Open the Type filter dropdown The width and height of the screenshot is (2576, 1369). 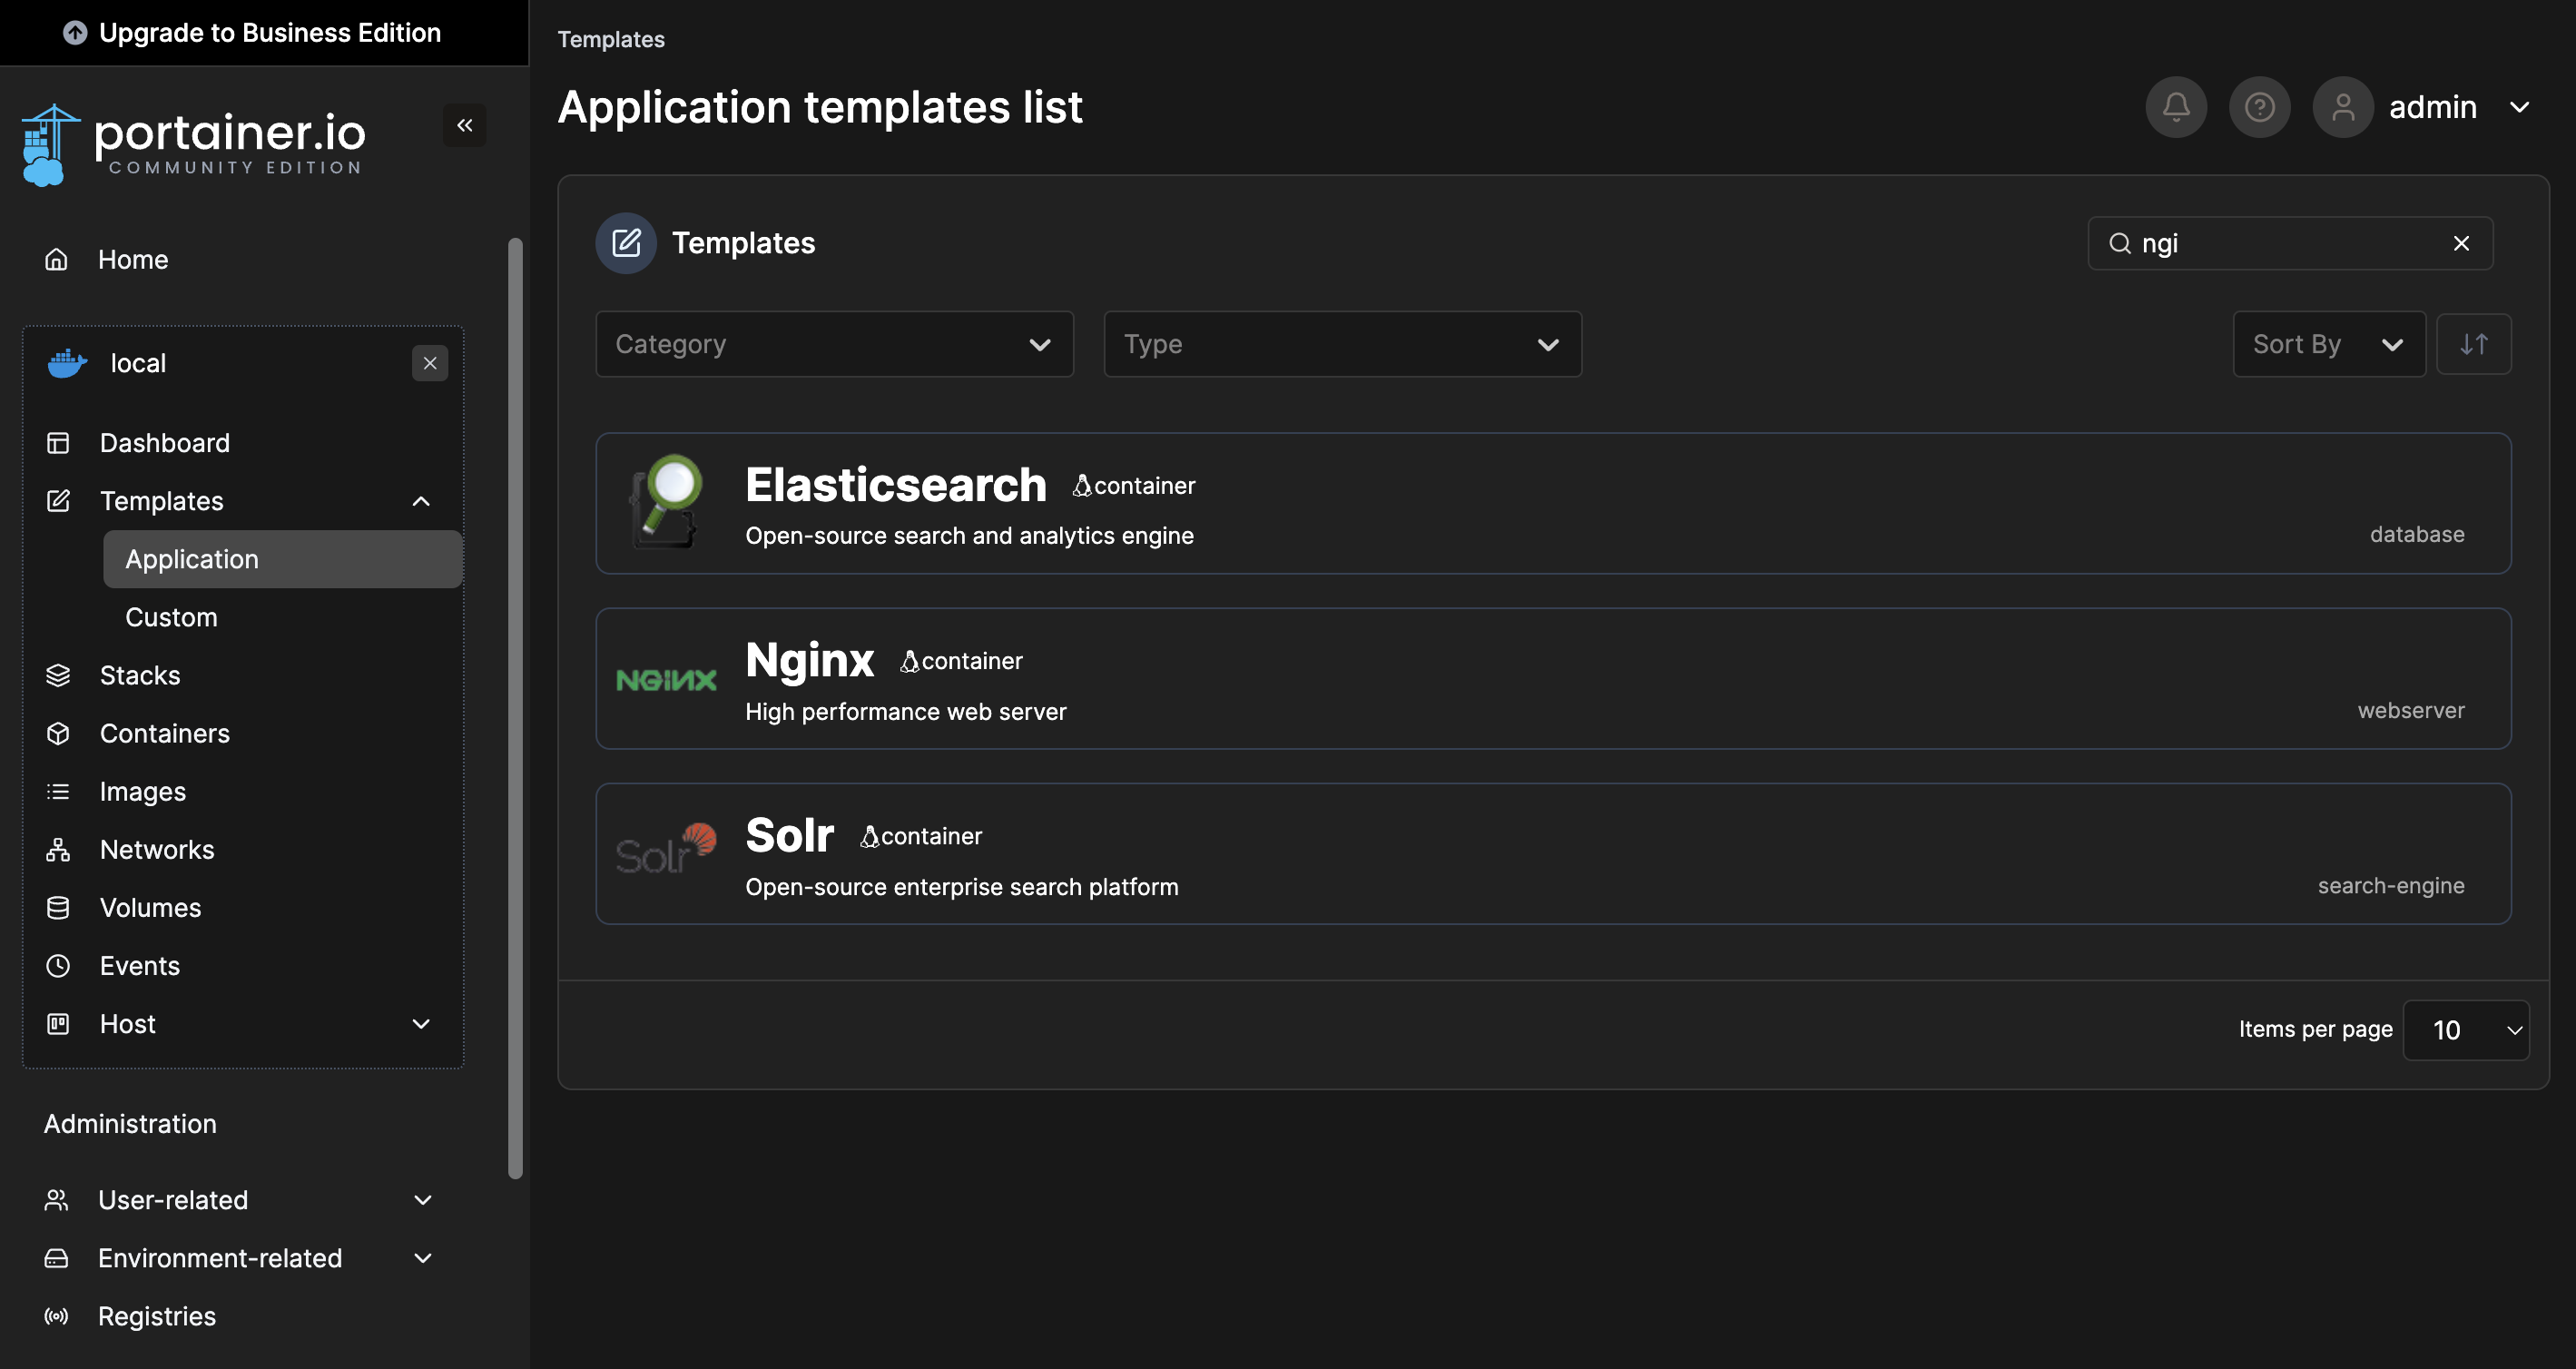1342,344
